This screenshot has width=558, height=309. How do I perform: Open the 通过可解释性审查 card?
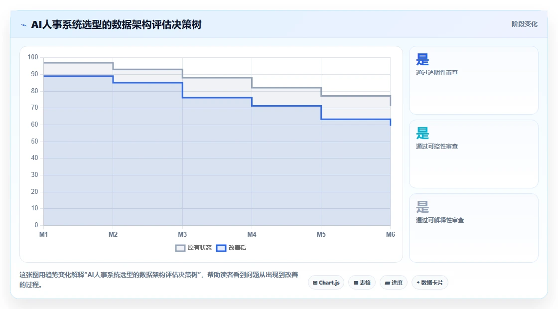click(x=474, y=228)
